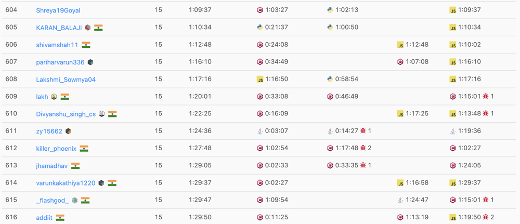Click the Python icon beside 0:21:37

point(260,27)
